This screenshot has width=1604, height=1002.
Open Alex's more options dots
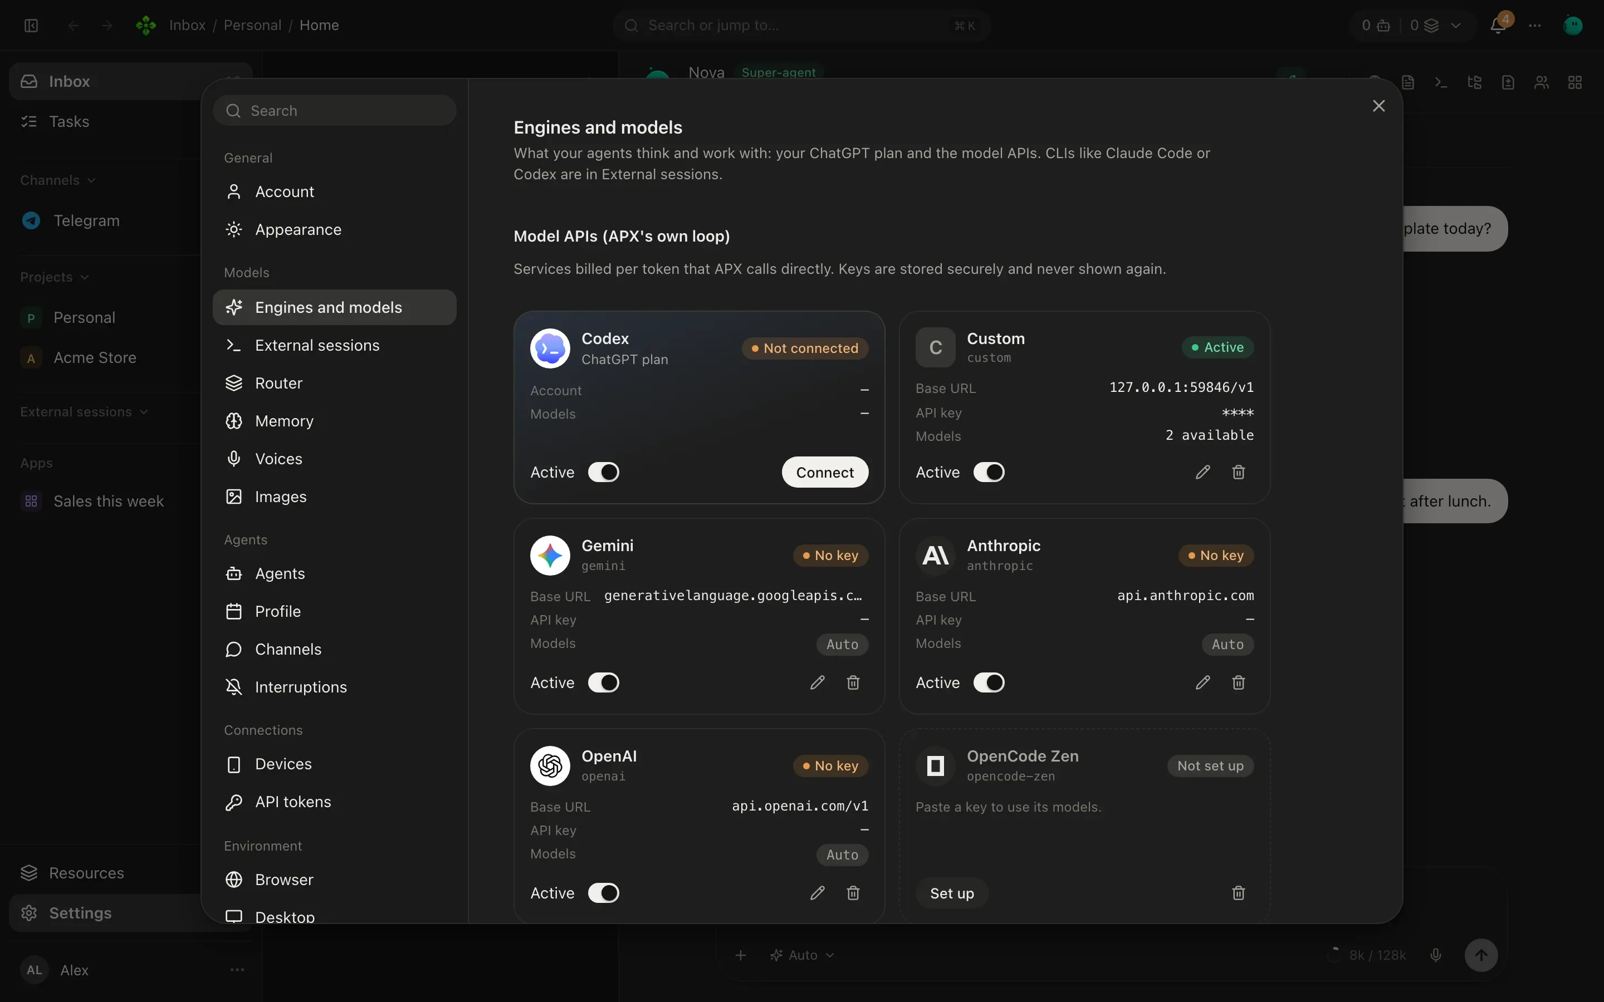(x=237, y=970)
